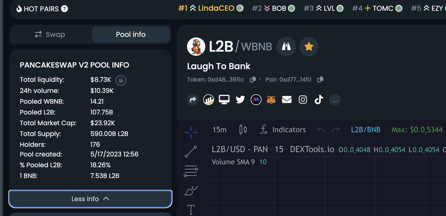Switch to the Pool info tab
This screenshot has width=446, height=216.
pos(131,35)
